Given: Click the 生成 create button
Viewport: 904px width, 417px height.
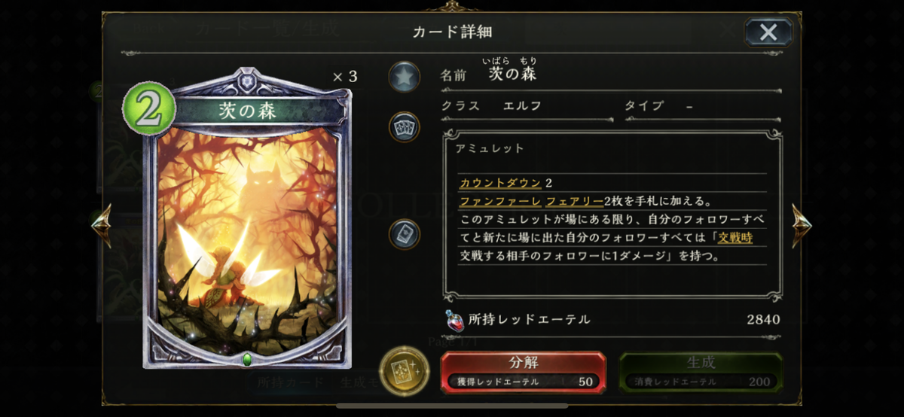Looking at the screenshot, I should tap(701, 372).
